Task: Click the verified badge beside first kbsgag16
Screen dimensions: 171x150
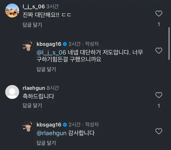Action: 65,44
